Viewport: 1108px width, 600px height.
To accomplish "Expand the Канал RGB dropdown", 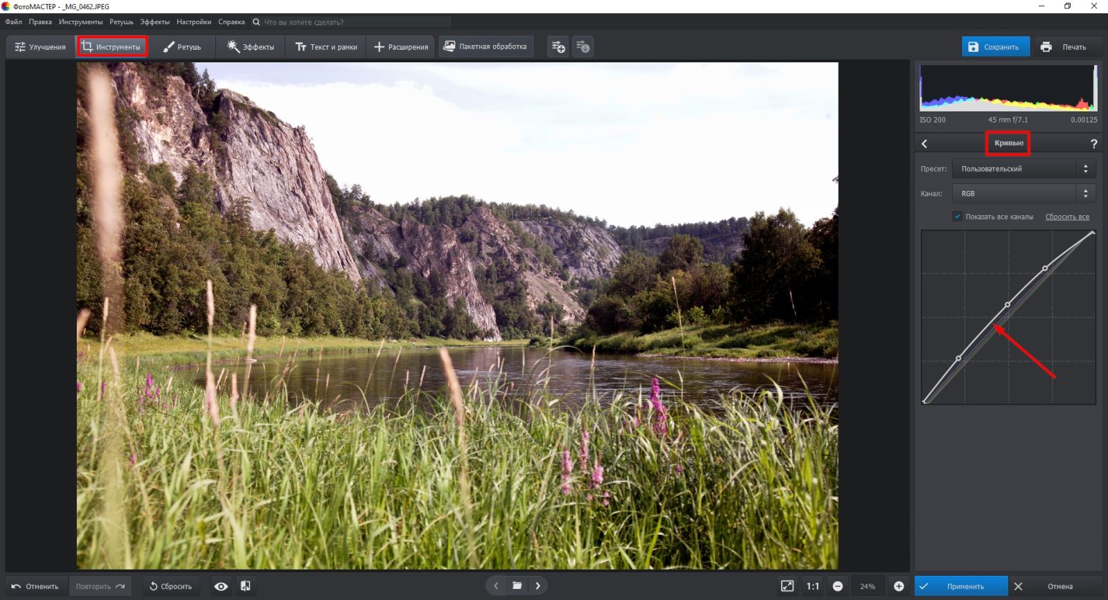I will (x=1023, y=194).
